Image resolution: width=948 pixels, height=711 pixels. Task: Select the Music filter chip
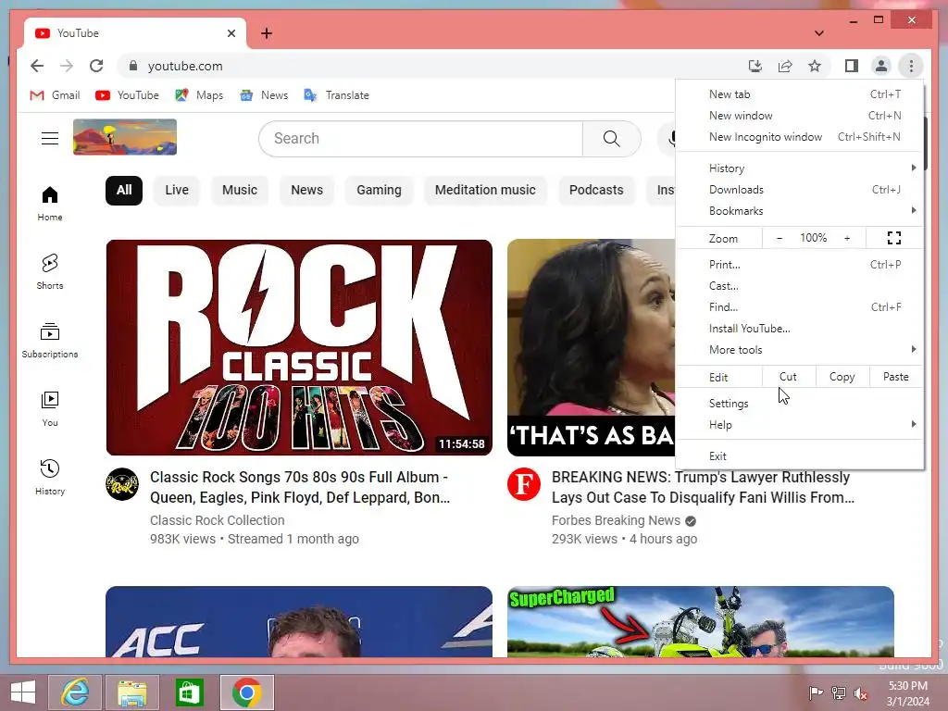pos(240,191)
